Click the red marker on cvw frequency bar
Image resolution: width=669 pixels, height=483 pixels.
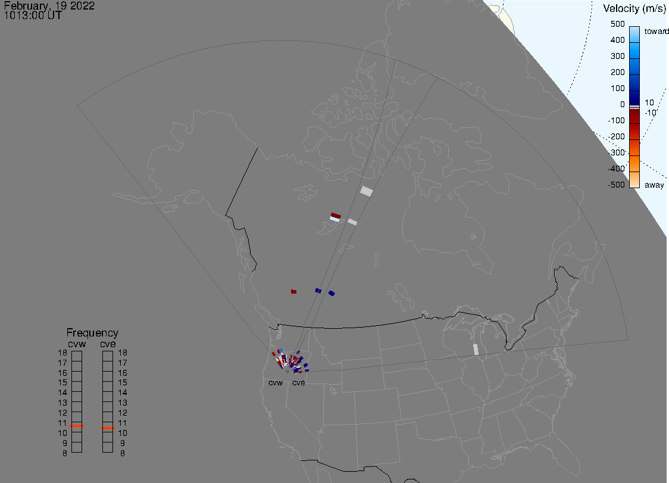click(x=77, y=426)
